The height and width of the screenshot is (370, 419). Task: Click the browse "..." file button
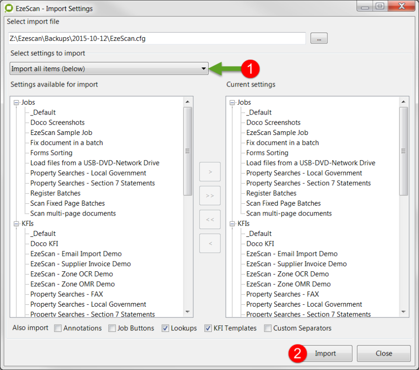click(x=319, y=39)
